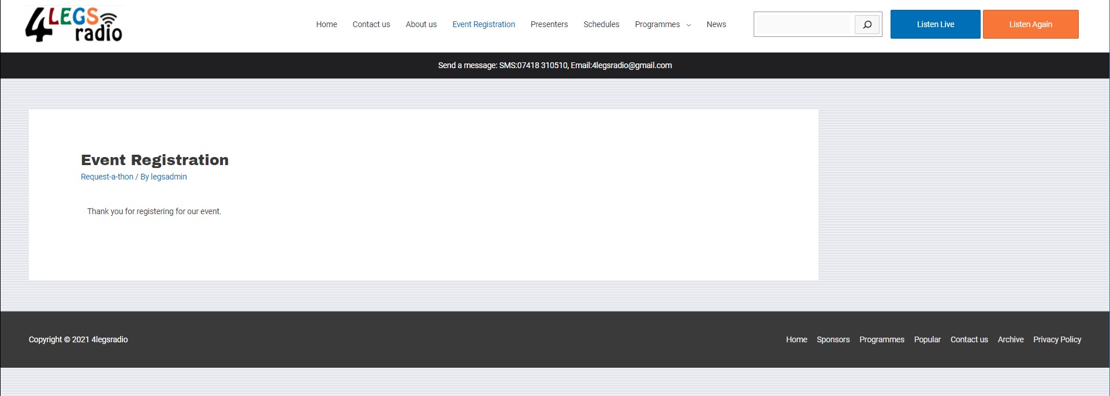Viewport: 1110px width, 396px height.
Task: Expand the Programmes dropdown arrow
Action: coord(688,25)
